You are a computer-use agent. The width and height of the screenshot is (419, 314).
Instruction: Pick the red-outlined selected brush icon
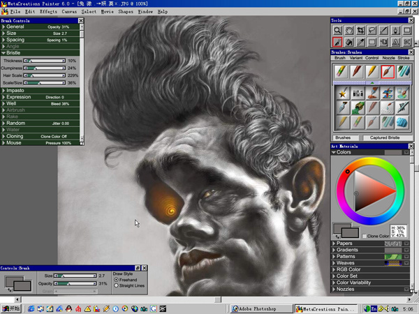[x=388, y=72]
